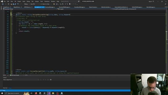Open the Task View taskbar icon
Viewport: 168px width, 95px height.
pos(31,93)
